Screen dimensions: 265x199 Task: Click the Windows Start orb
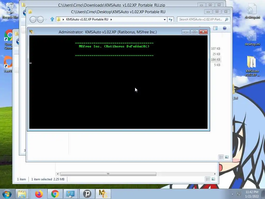[x=7, y=194]
